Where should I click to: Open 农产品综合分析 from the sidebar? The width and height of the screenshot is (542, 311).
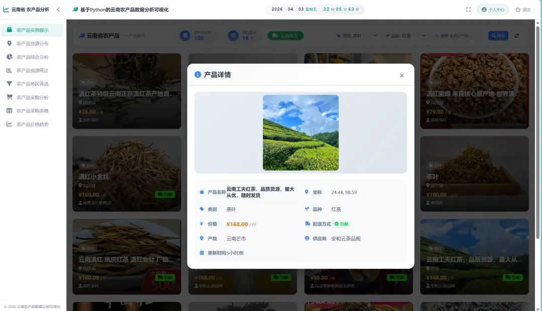(x=32, y=57)
